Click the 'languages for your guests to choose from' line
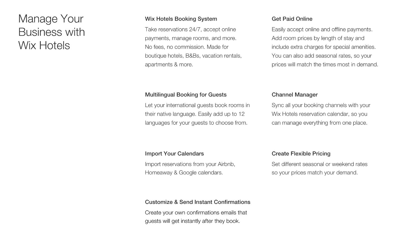Screen dimensions: 402x239 pyautogui.click(x=196, y=123)
